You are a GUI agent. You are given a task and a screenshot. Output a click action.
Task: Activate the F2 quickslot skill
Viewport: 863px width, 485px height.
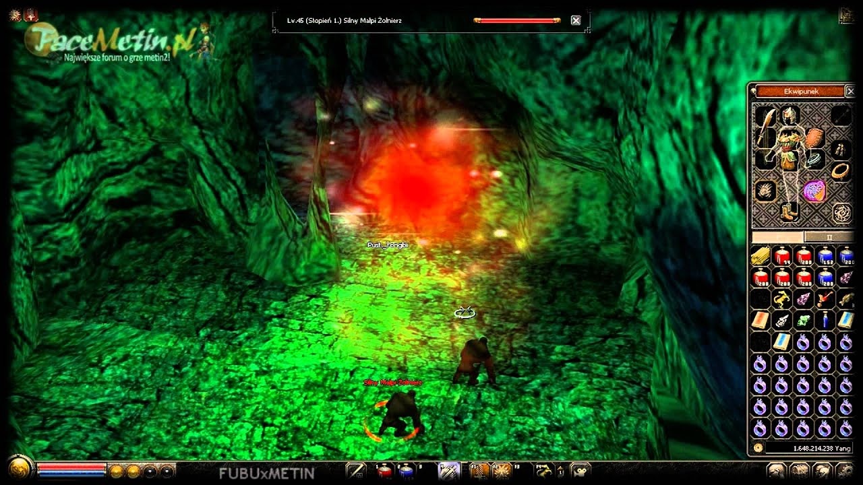point(502,472)
